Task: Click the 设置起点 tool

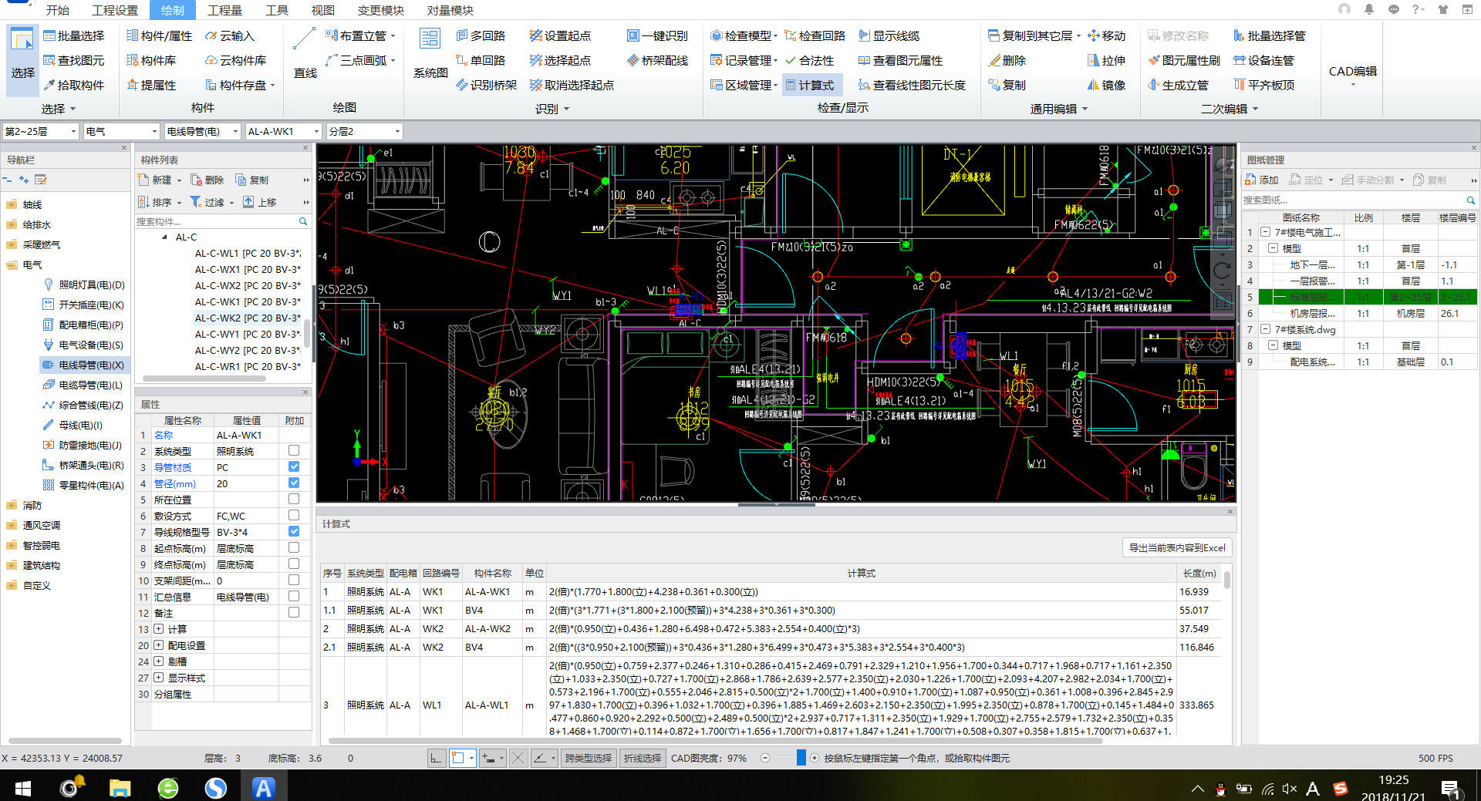Action: coord(560,36)
